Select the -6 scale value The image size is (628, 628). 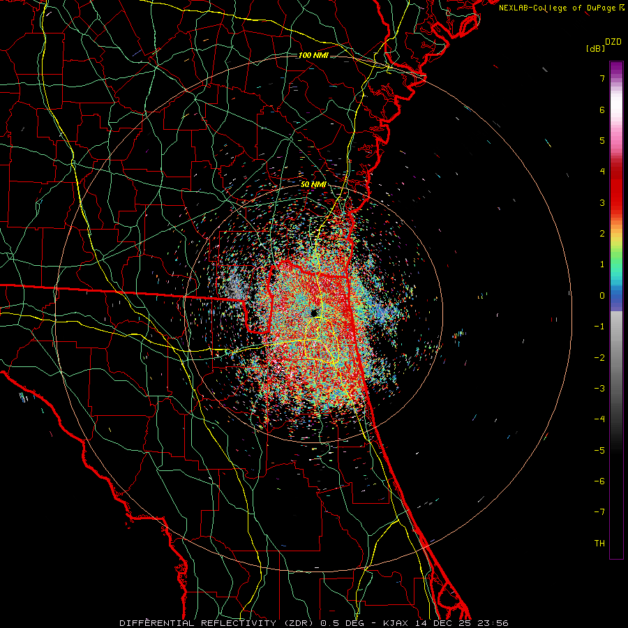point(599,481)
